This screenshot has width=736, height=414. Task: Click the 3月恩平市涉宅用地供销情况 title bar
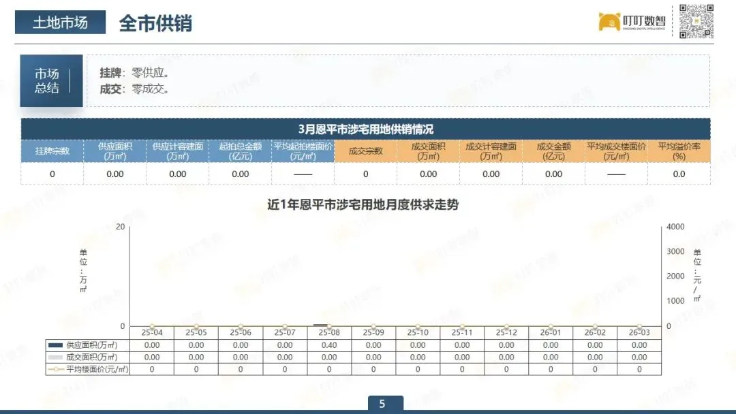[368, 129]
